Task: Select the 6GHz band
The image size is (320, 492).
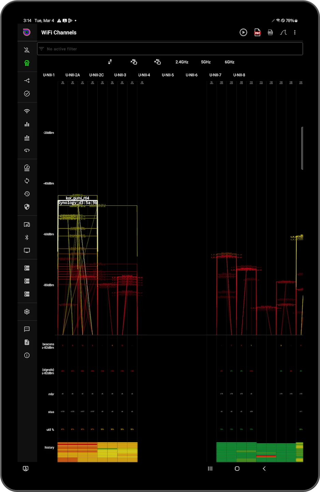Action: [x=230, y=62]
